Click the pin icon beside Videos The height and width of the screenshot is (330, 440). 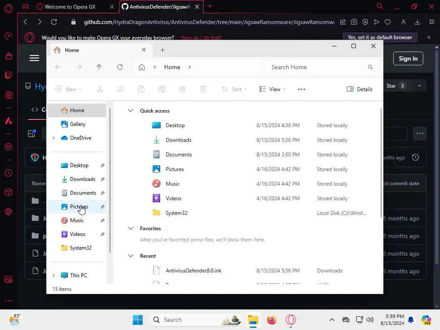(x=102, y=234)
